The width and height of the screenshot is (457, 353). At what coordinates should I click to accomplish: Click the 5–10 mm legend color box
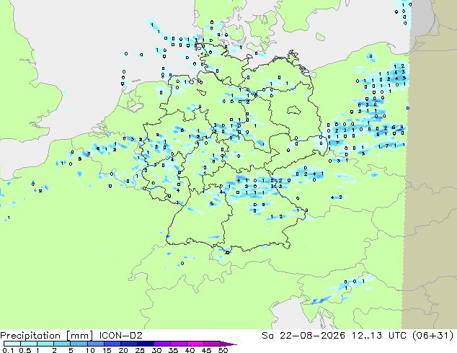(79, 344)
